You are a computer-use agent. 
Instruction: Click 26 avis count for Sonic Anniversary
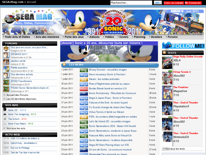click(x=153, y=93)
